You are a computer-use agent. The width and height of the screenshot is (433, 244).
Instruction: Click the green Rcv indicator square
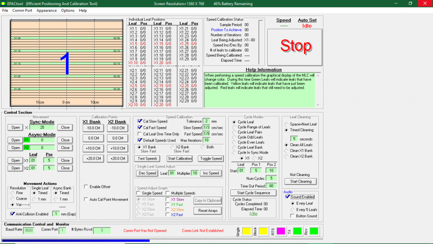[x=314, y=231]
